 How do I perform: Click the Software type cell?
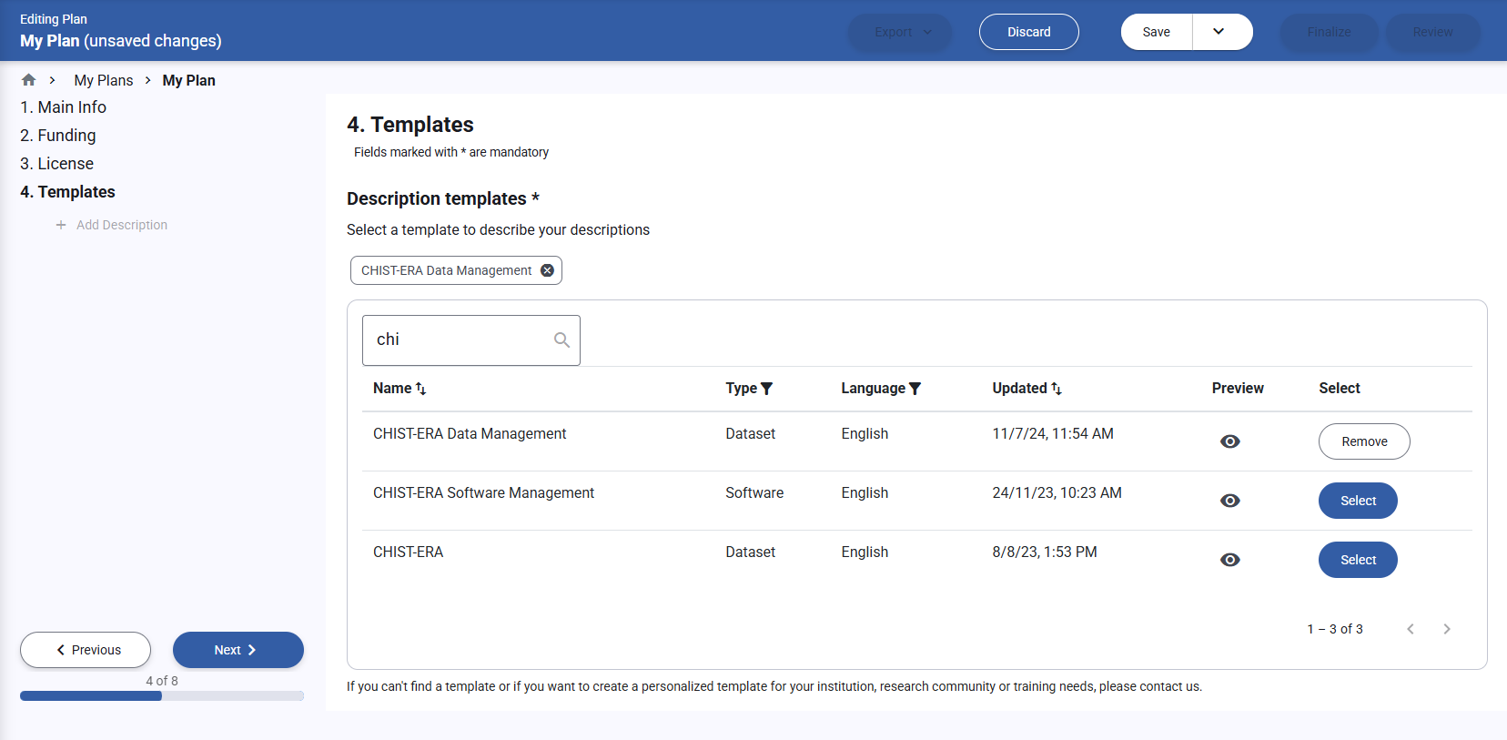tap(754, 493)
